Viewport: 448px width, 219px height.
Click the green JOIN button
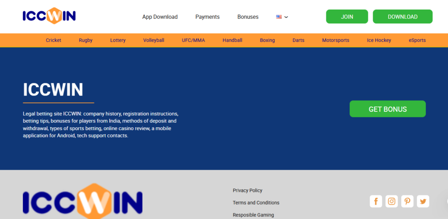tap(347, 17)
